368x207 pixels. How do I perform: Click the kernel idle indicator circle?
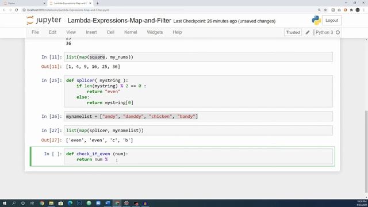pos(338,32)
